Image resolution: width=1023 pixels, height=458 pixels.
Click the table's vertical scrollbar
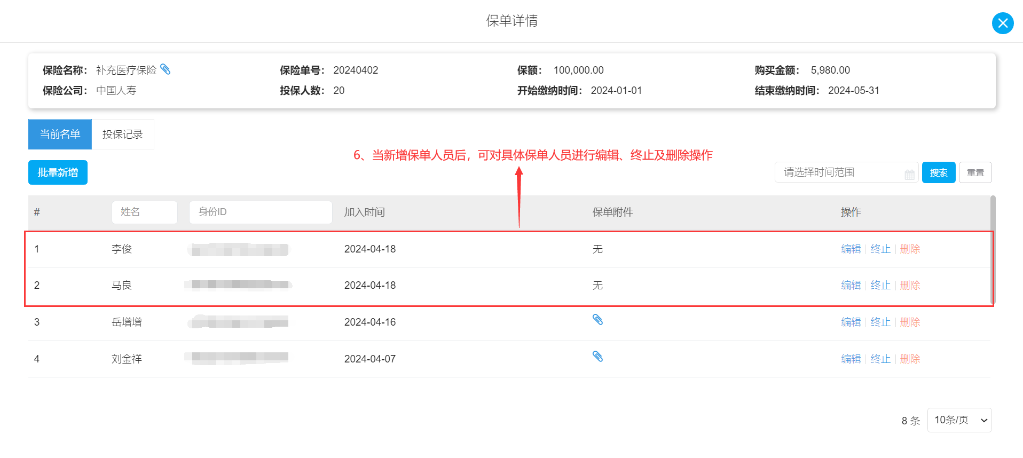click(x=993, y=250)
